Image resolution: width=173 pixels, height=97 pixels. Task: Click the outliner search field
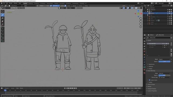[157, 6]
